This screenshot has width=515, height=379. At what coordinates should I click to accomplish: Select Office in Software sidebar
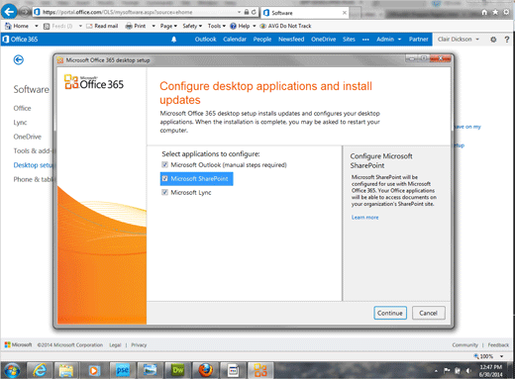click(22, 108)
